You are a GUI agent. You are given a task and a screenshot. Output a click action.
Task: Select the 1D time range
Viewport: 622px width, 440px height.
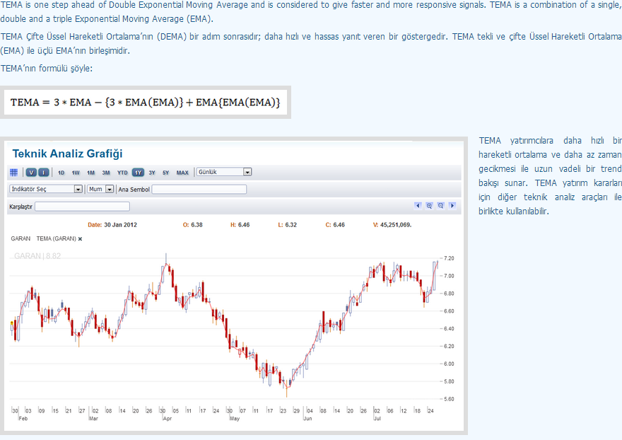point(61,173)
